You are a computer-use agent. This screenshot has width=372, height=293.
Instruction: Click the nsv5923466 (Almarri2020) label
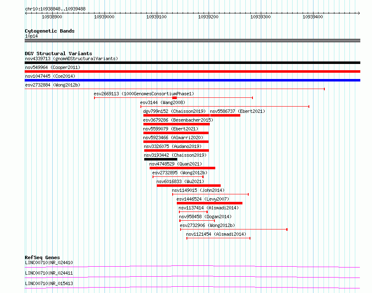click(173, 138)
